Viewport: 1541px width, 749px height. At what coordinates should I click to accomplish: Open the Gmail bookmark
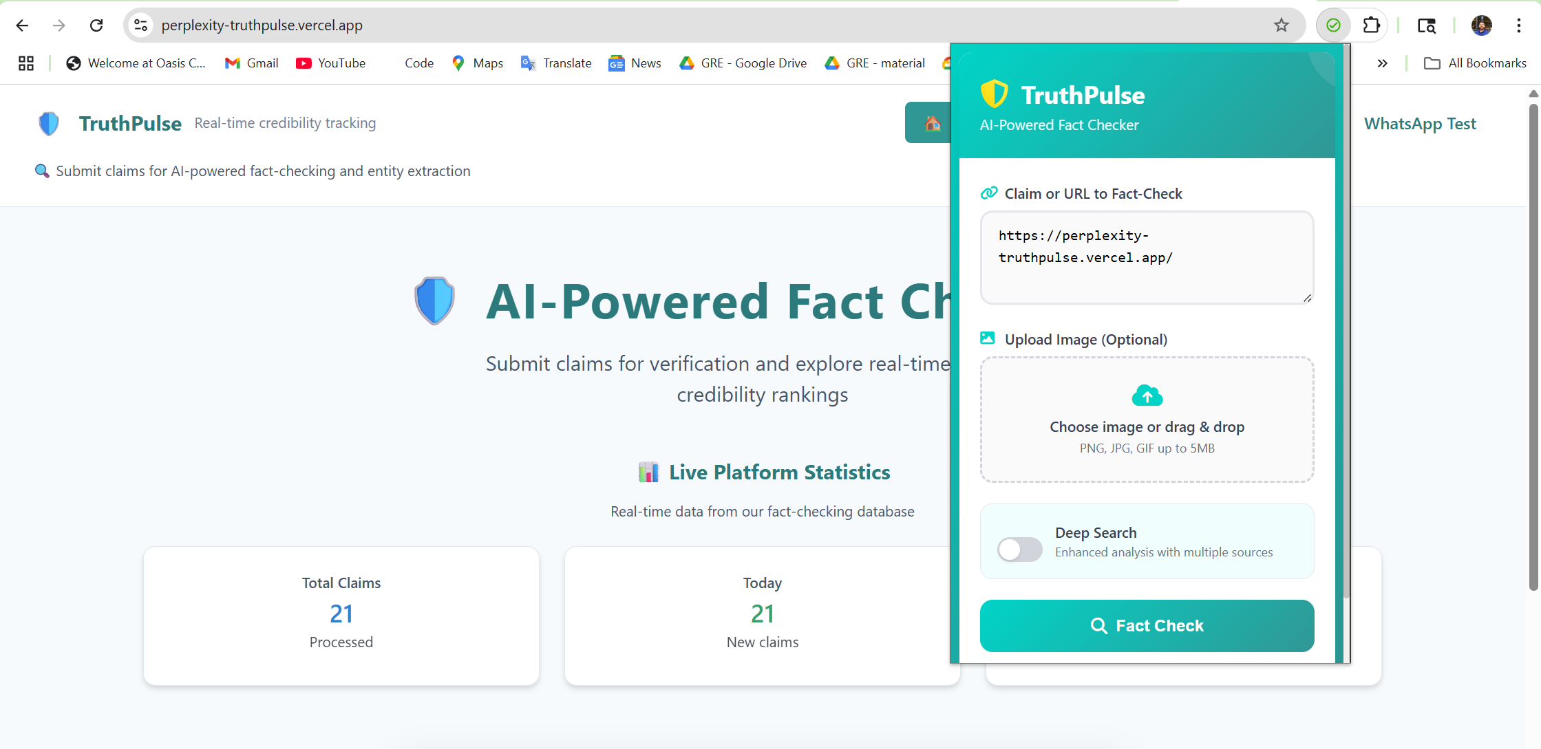coord(252,63)
